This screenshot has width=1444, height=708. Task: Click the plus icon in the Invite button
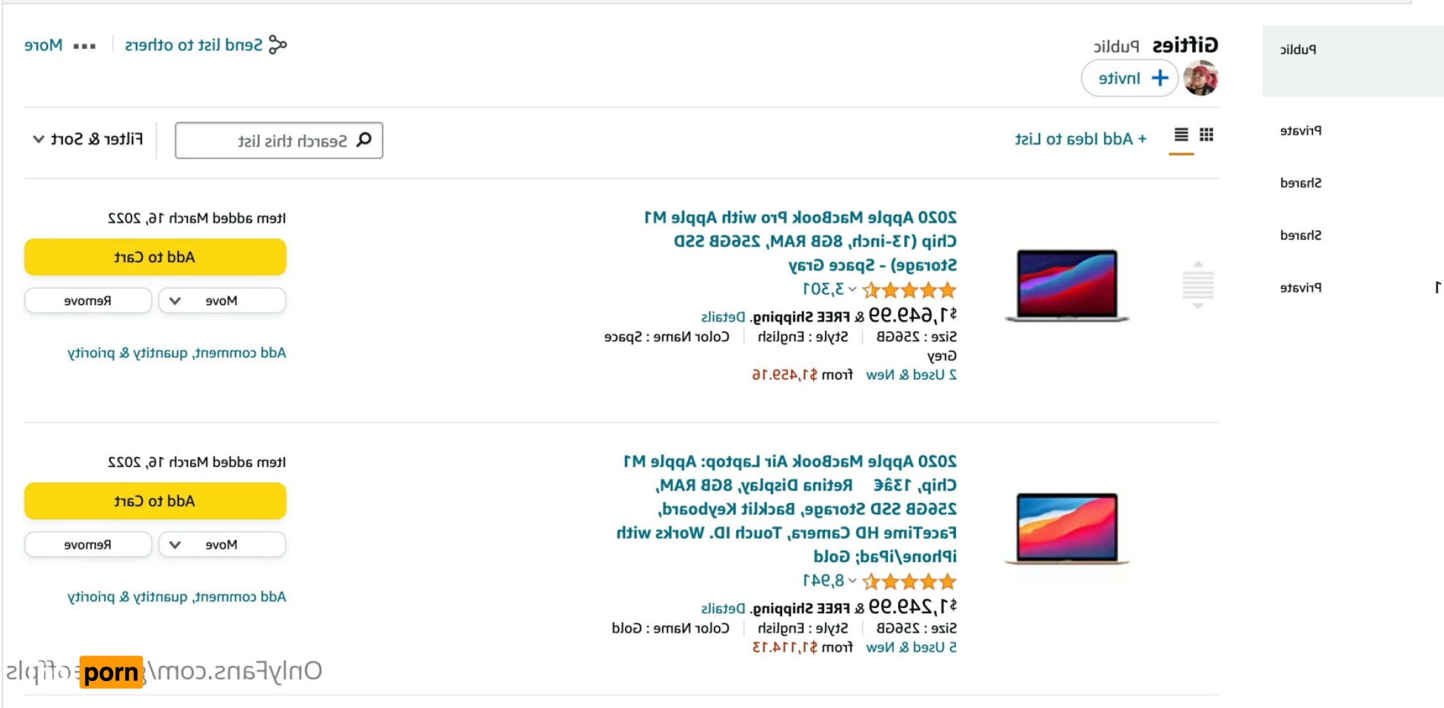click(1160, 78)
